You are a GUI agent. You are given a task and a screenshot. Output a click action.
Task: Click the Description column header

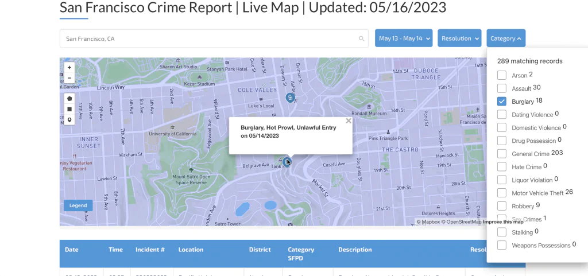355,250
